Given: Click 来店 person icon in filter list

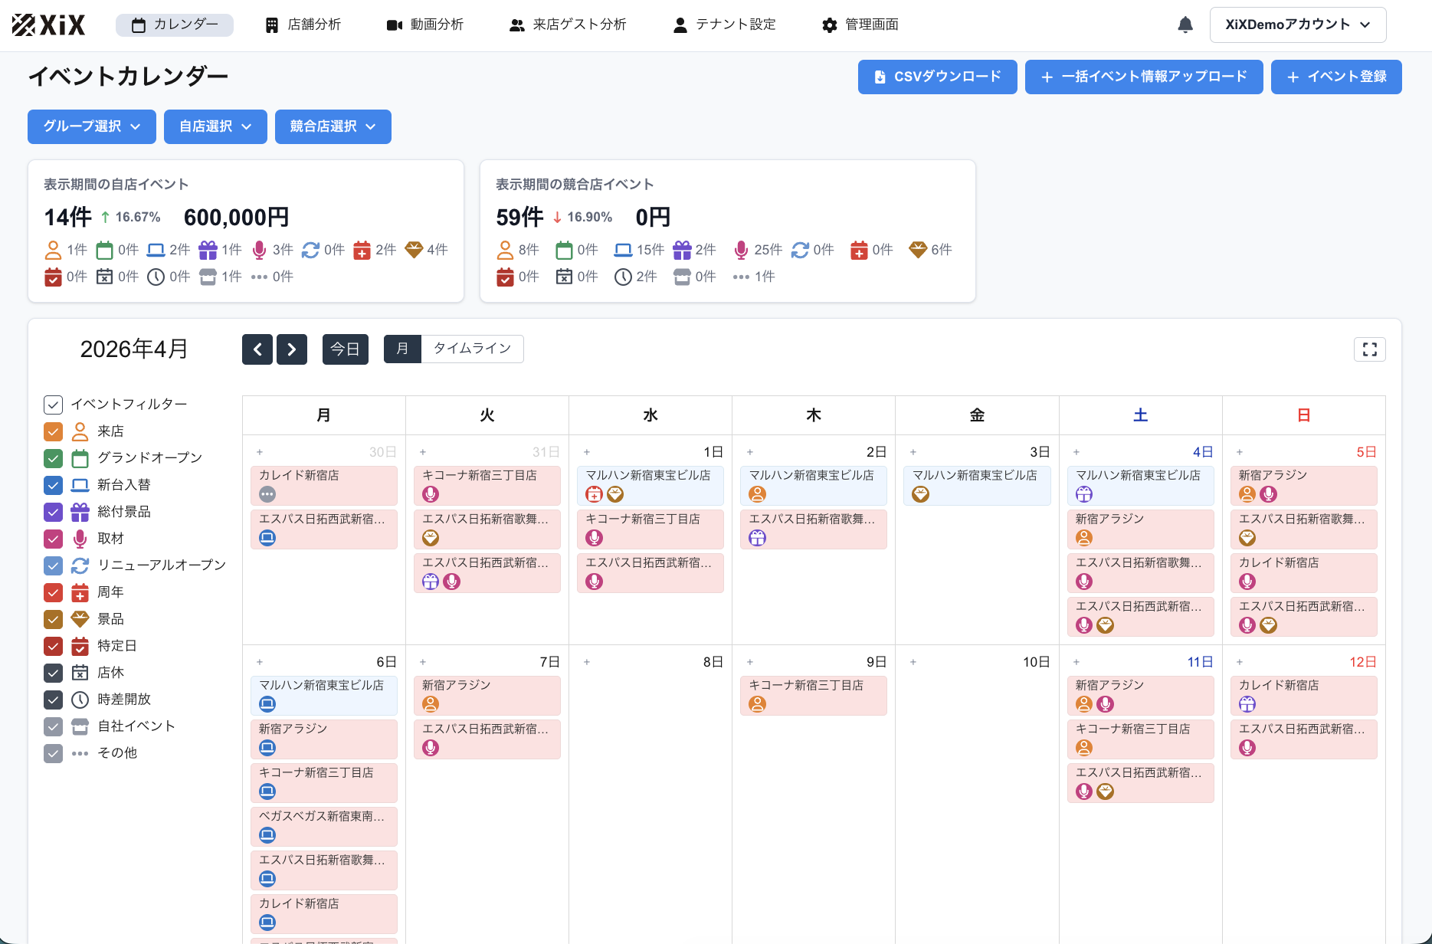Looking at the screenshot, I should click(80, 431).
